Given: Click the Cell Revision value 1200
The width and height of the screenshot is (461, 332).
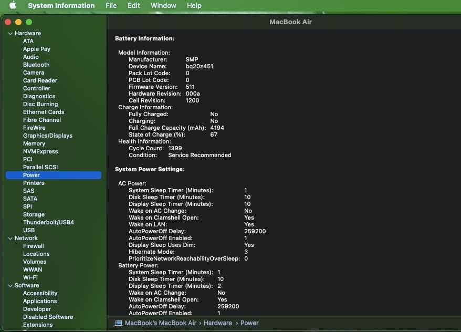Looking at the screenshot, I should click(192, 100).
